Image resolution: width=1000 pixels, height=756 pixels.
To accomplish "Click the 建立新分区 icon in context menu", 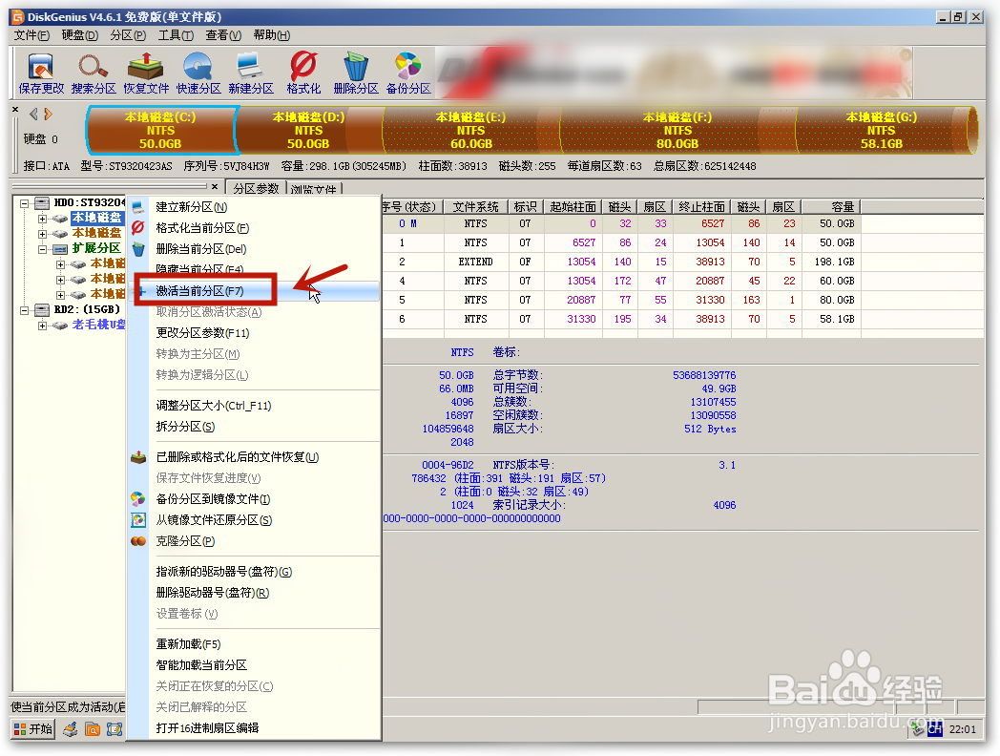I will tap(138, 207).
